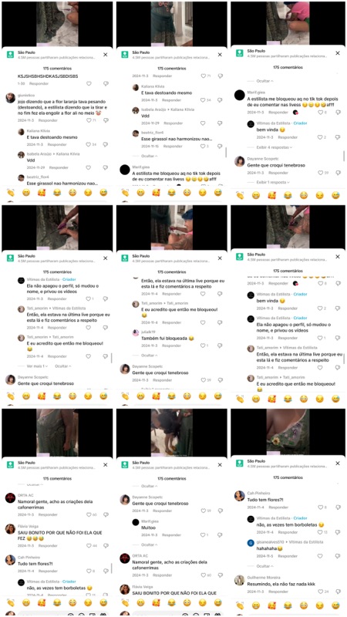Image resolution: width=347 pixels, height=617 pixels.
Task: Dislike gisanealves510's "hahahaha" reply
Action: tap(338, 556)
